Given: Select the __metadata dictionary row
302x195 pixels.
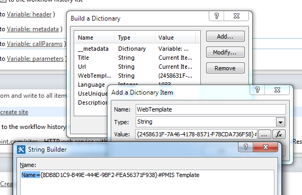Looking at the screenshot, I should tap(137, 49).
